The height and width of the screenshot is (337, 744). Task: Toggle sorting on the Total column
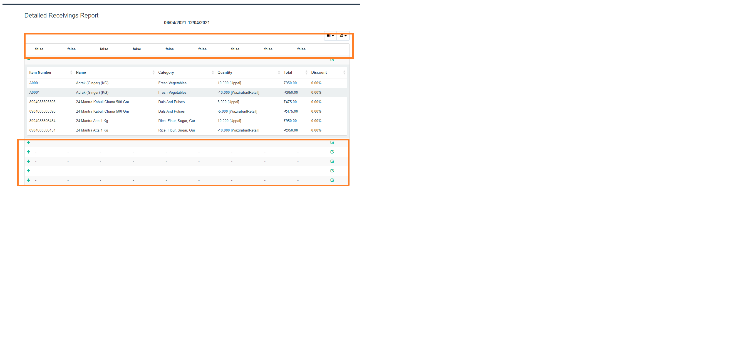(x=306, y=72)
